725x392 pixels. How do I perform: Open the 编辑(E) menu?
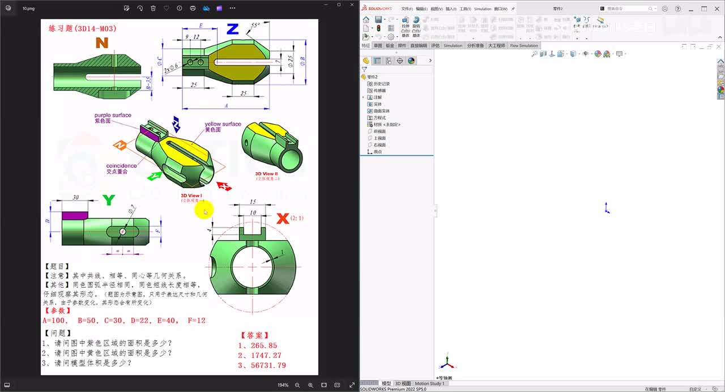pyautogui.click(x=421, y=9)
